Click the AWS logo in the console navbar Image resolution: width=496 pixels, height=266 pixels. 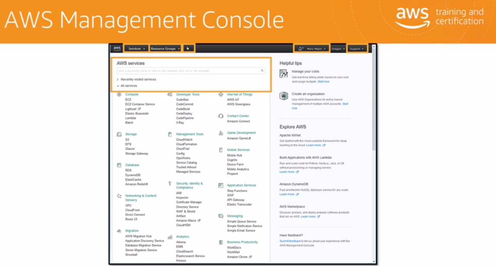pos(117,48)
